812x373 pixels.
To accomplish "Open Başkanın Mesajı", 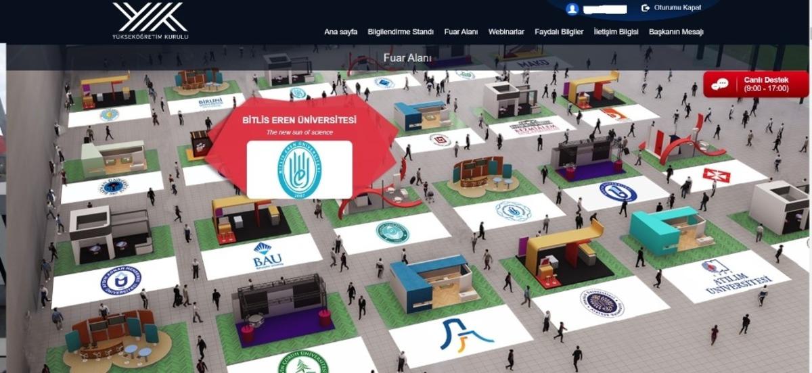I will tap(676, 32).
